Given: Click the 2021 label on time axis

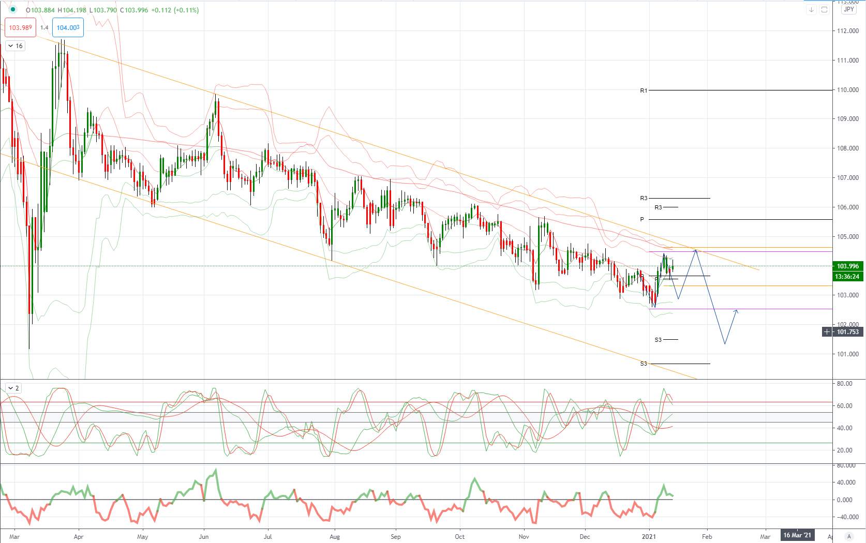Looking at the screenshot, I should click(x=649, y=537).
